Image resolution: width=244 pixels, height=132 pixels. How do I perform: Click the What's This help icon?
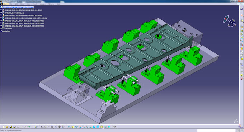click(x=36, y=127)
